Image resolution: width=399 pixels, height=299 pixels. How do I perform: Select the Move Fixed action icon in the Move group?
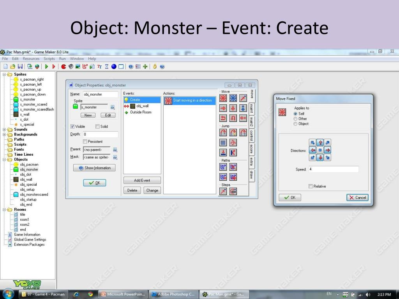pyautogui.click(x=223, y=98)
